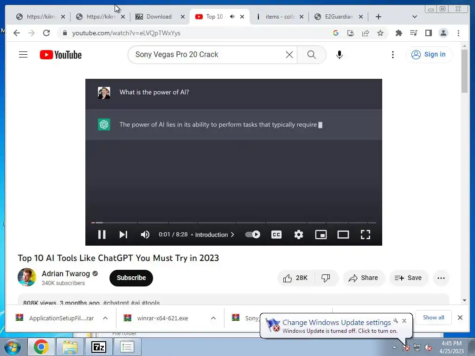Screen dimensions: 475x356
Task: Mute the Top 10 tab audio
Action: coord(232,17)
